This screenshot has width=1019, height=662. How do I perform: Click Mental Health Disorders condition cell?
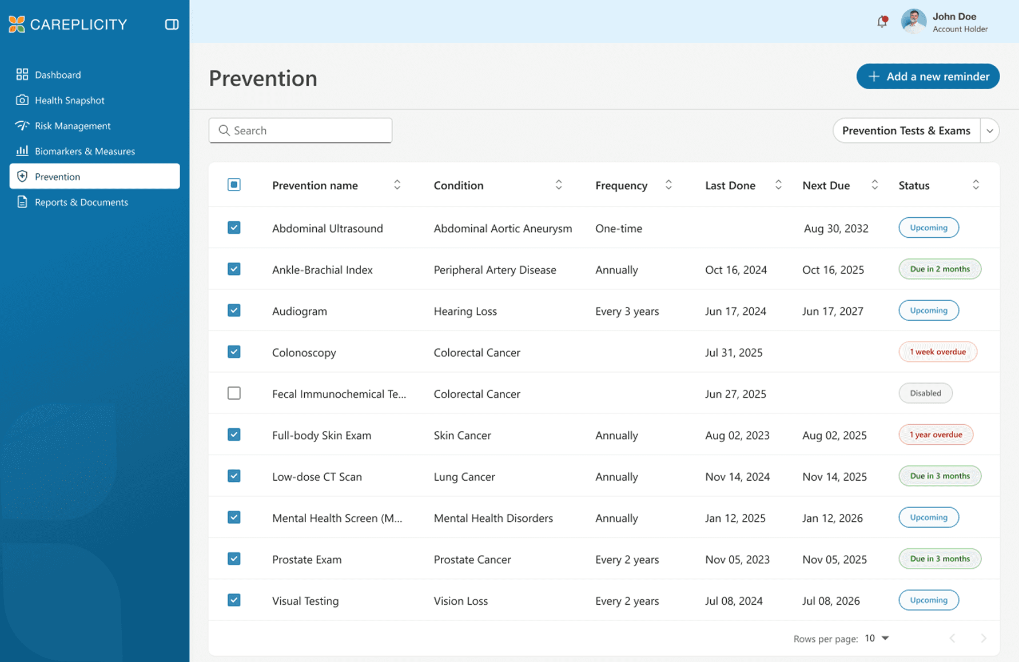tap(493, 518)
